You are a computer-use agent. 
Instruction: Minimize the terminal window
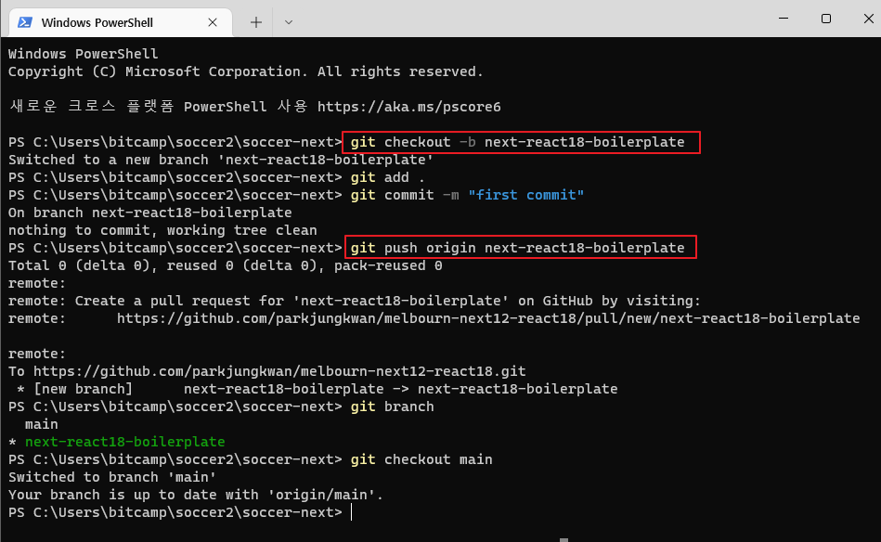point(784,19)
